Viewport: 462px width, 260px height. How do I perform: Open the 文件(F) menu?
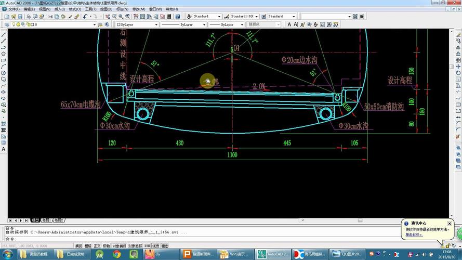14,9
